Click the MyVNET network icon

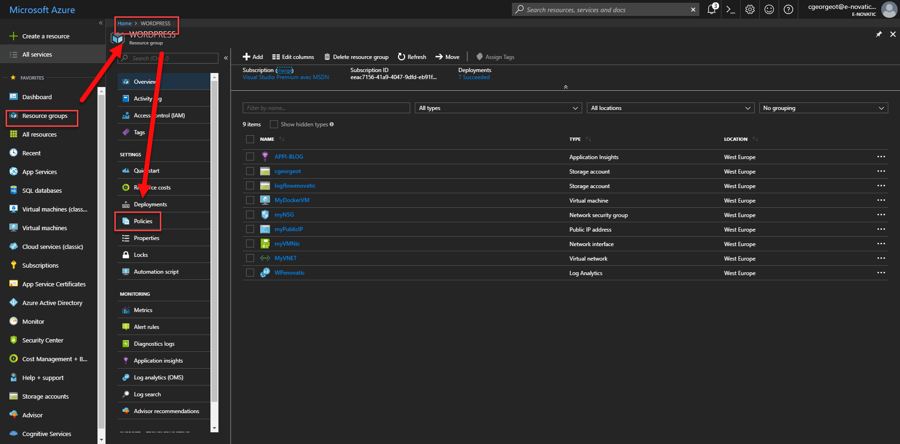265,258
